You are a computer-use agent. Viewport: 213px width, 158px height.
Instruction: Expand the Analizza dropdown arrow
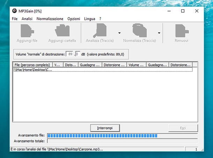click(x=119, y=33)
